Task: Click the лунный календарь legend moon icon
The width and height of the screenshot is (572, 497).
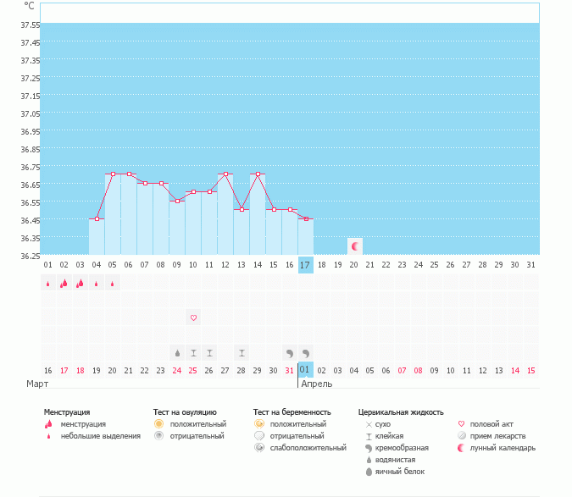Action: [462, 447]
